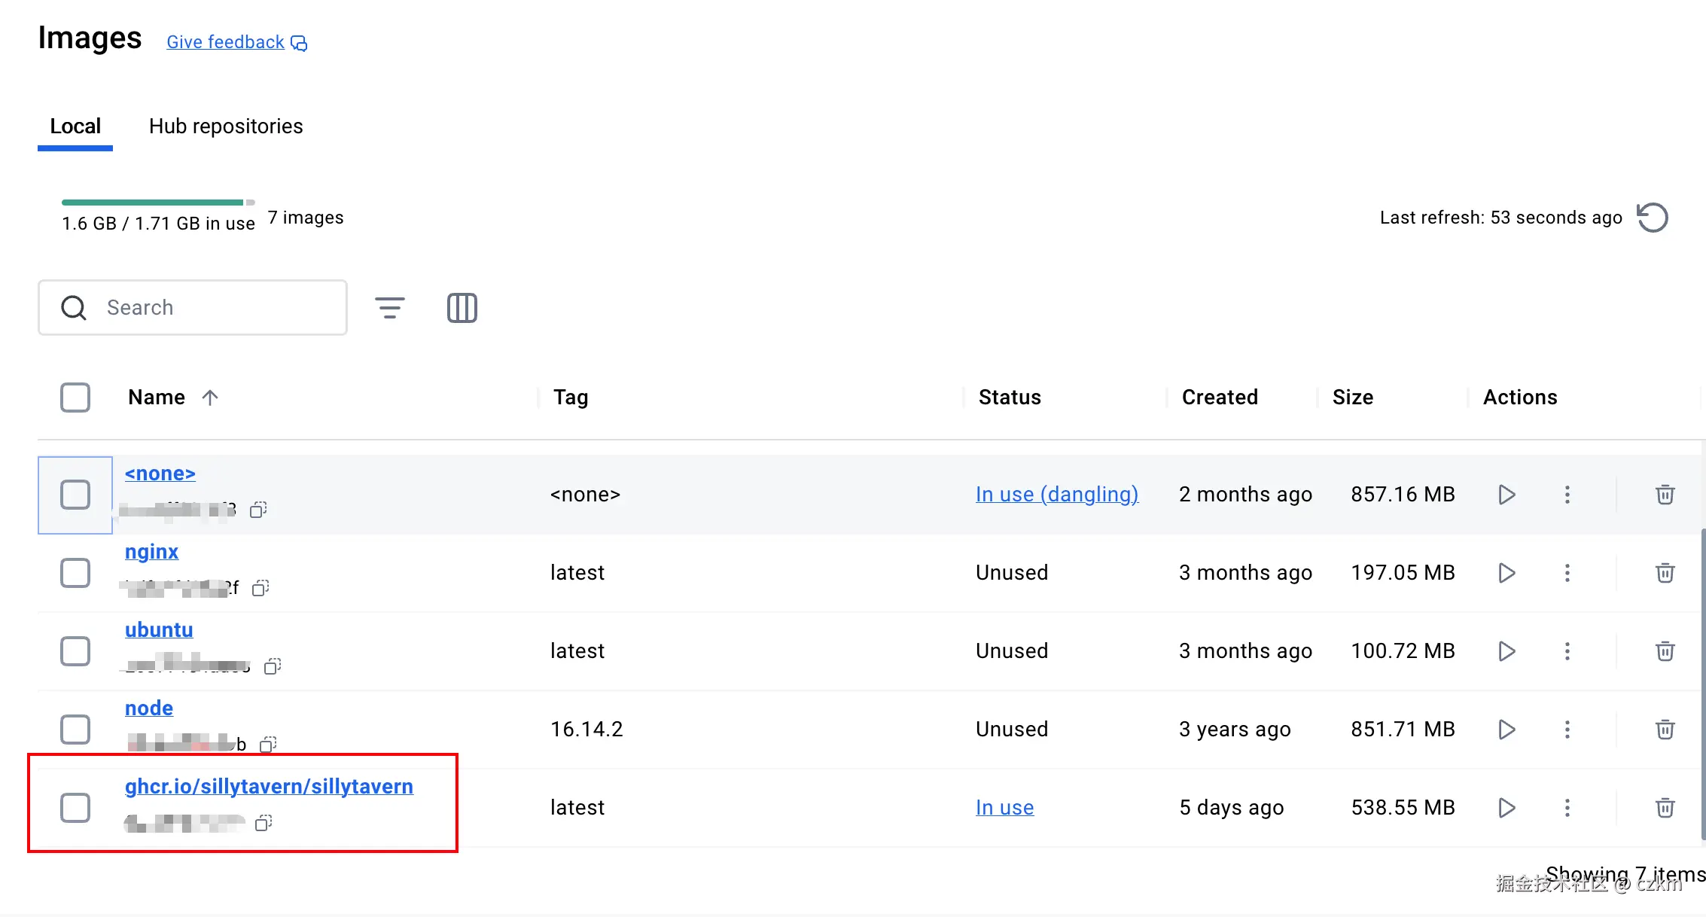Viewport: 1706px width, 917px height.
Task: Open the filter options icon
Action: 390,307
